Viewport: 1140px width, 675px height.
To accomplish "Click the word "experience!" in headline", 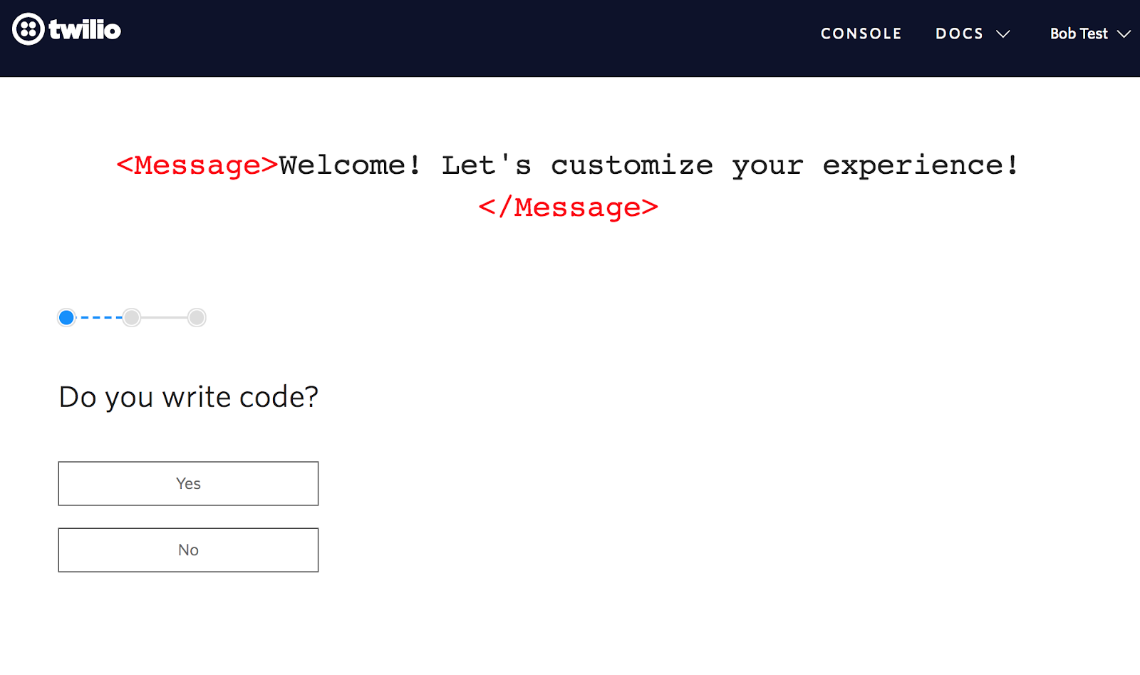I will (921, 165).
